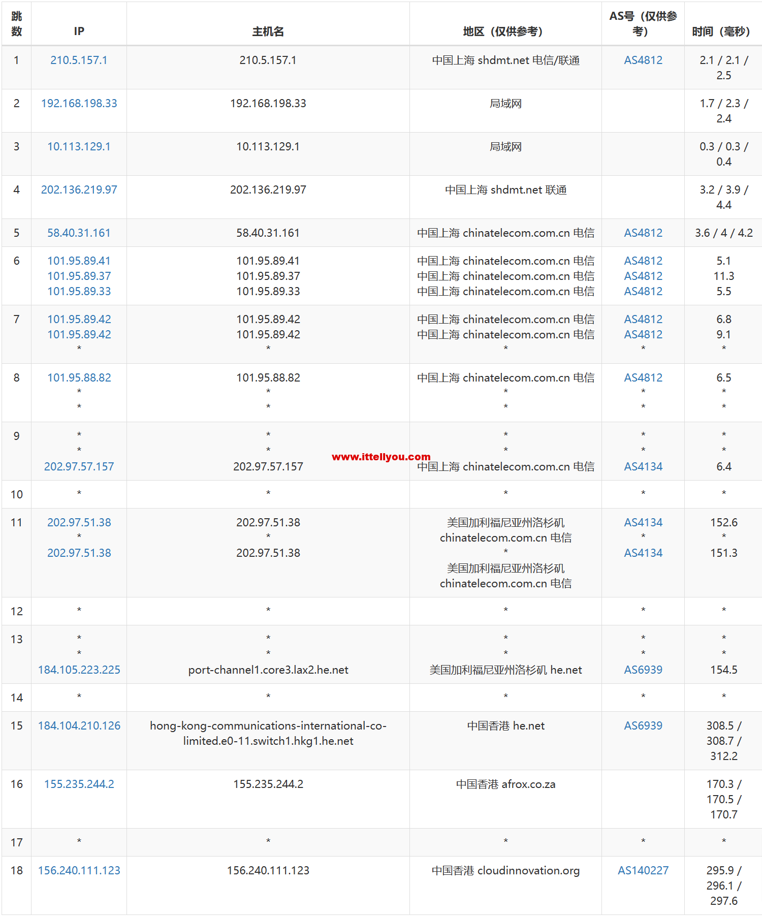
Task: Open the 101.95.89.37 link in hop 6
Action: [x=79, y=276]
